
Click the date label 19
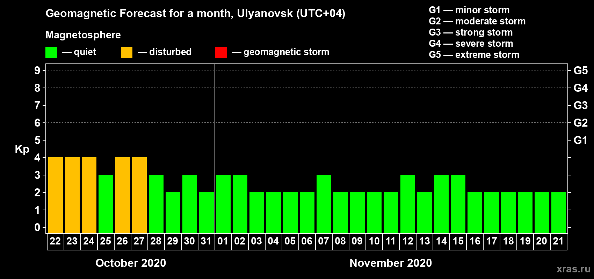pyautogui.click(x=525, y=241)
